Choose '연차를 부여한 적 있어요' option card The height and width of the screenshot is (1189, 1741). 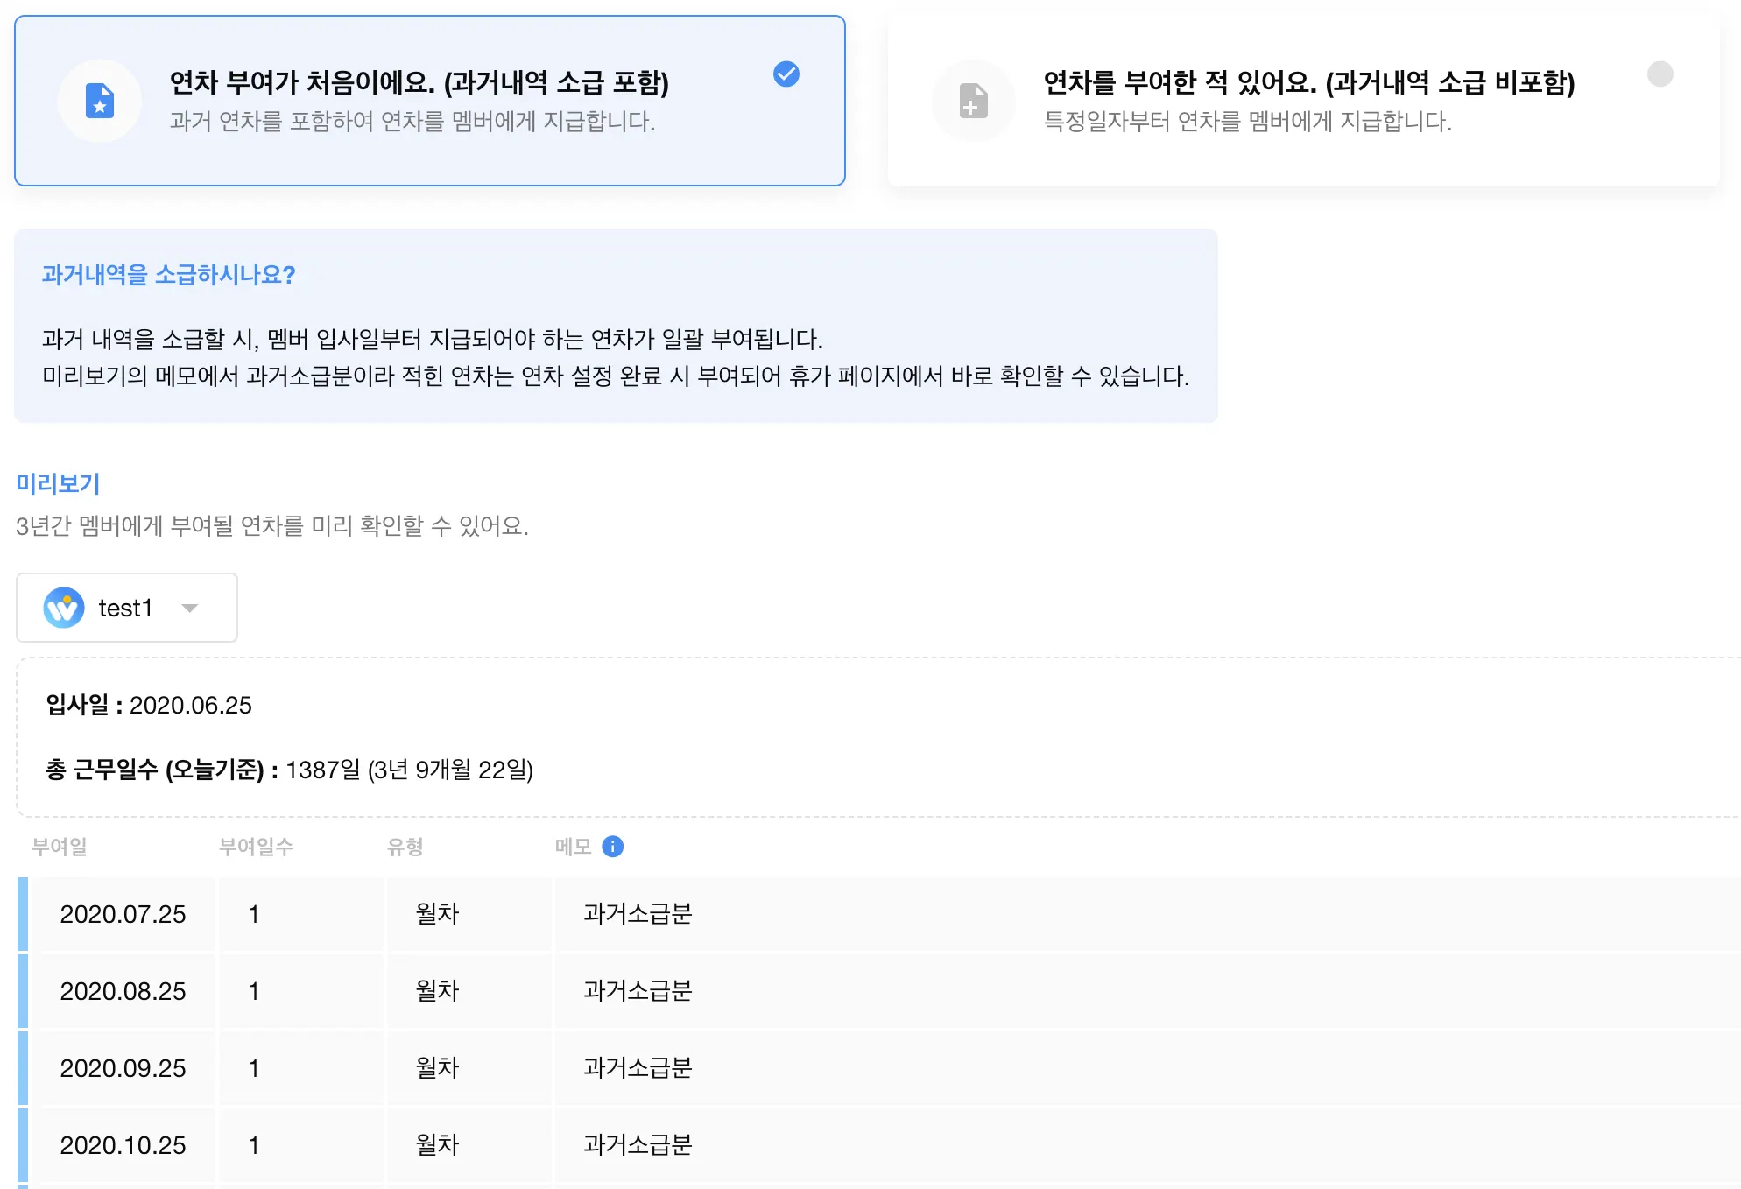(x=1303, y=101)
